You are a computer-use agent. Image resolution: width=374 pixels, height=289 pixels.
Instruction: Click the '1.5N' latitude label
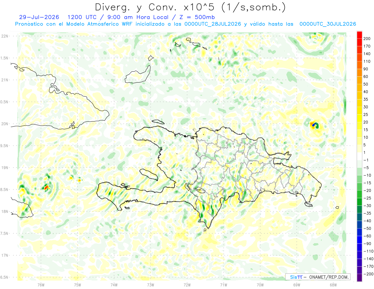[4, 58]
